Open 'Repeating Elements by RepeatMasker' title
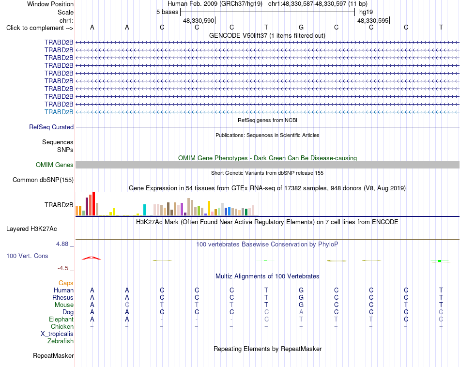This screenshot has height=367, width=460. [x=267, y=349]
